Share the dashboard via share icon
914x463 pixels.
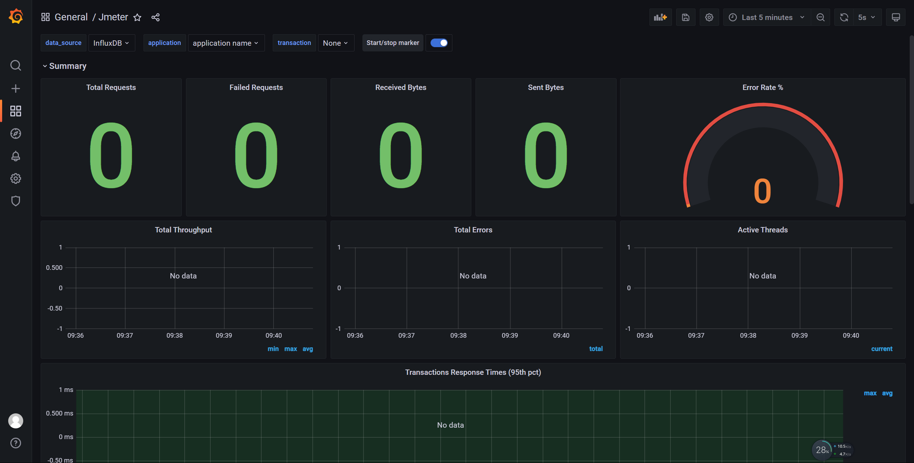155,17
